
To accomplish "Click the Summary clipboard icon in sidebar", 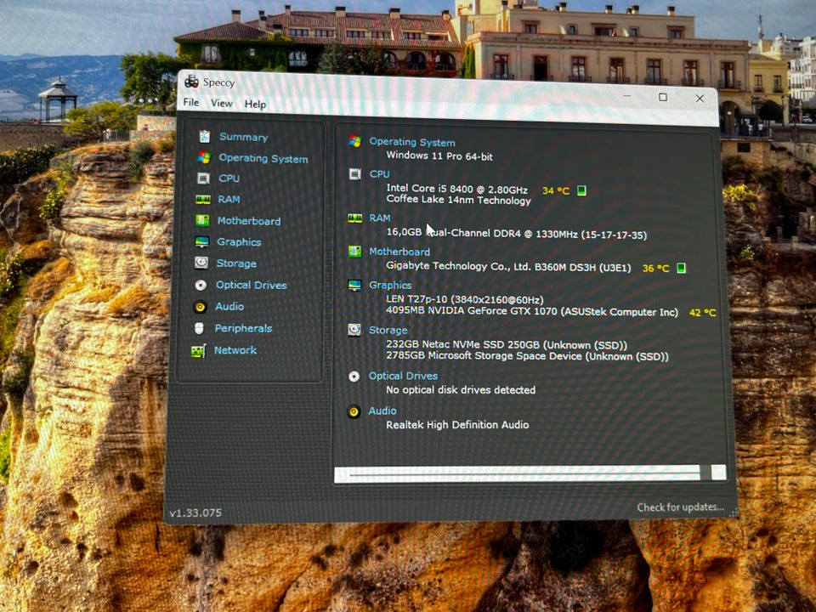I will (205, 136).
